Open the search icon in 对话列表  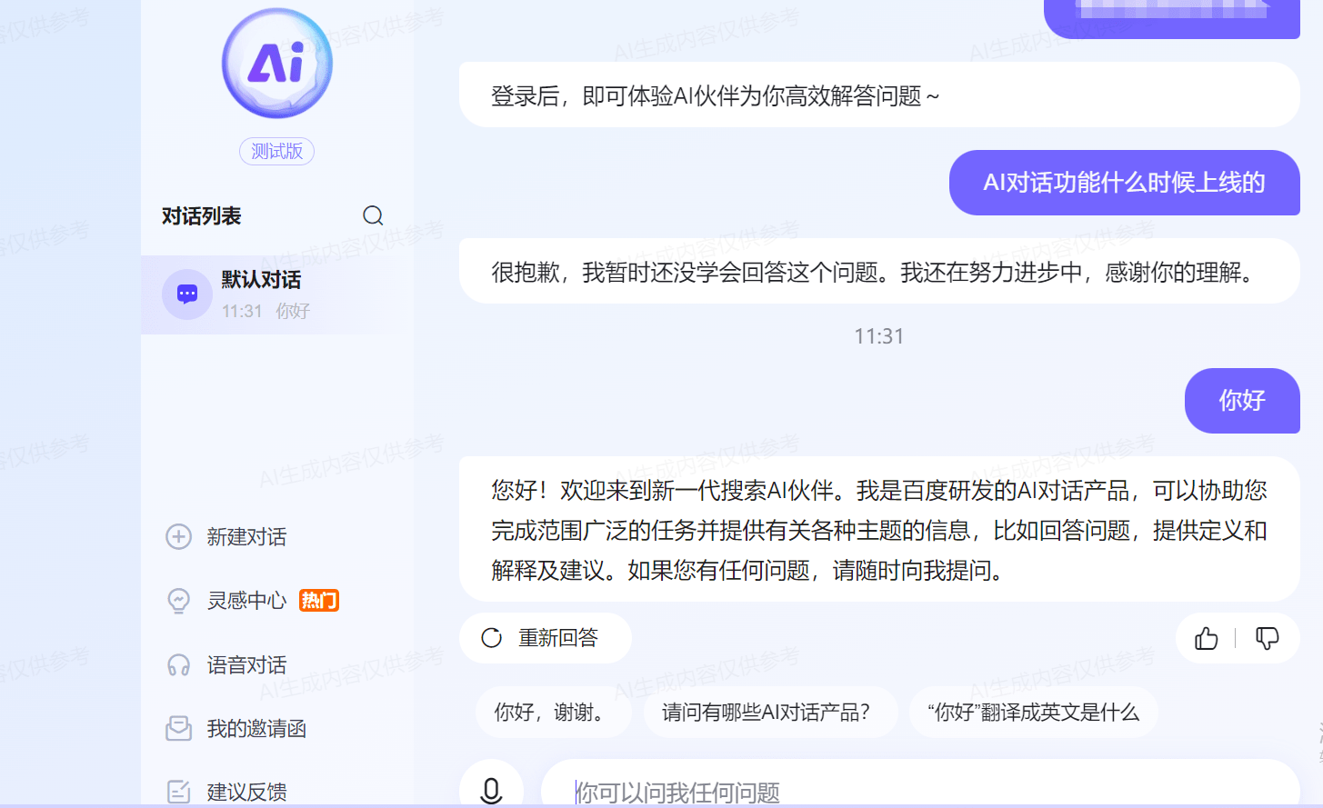[x=373, y=215]
